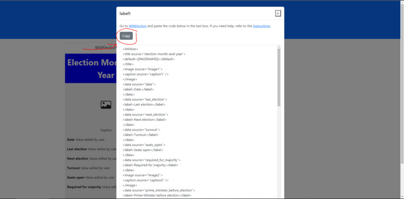
Task: Click the WiltElection heading behind the dialog
Action: (x=105, y=47)
